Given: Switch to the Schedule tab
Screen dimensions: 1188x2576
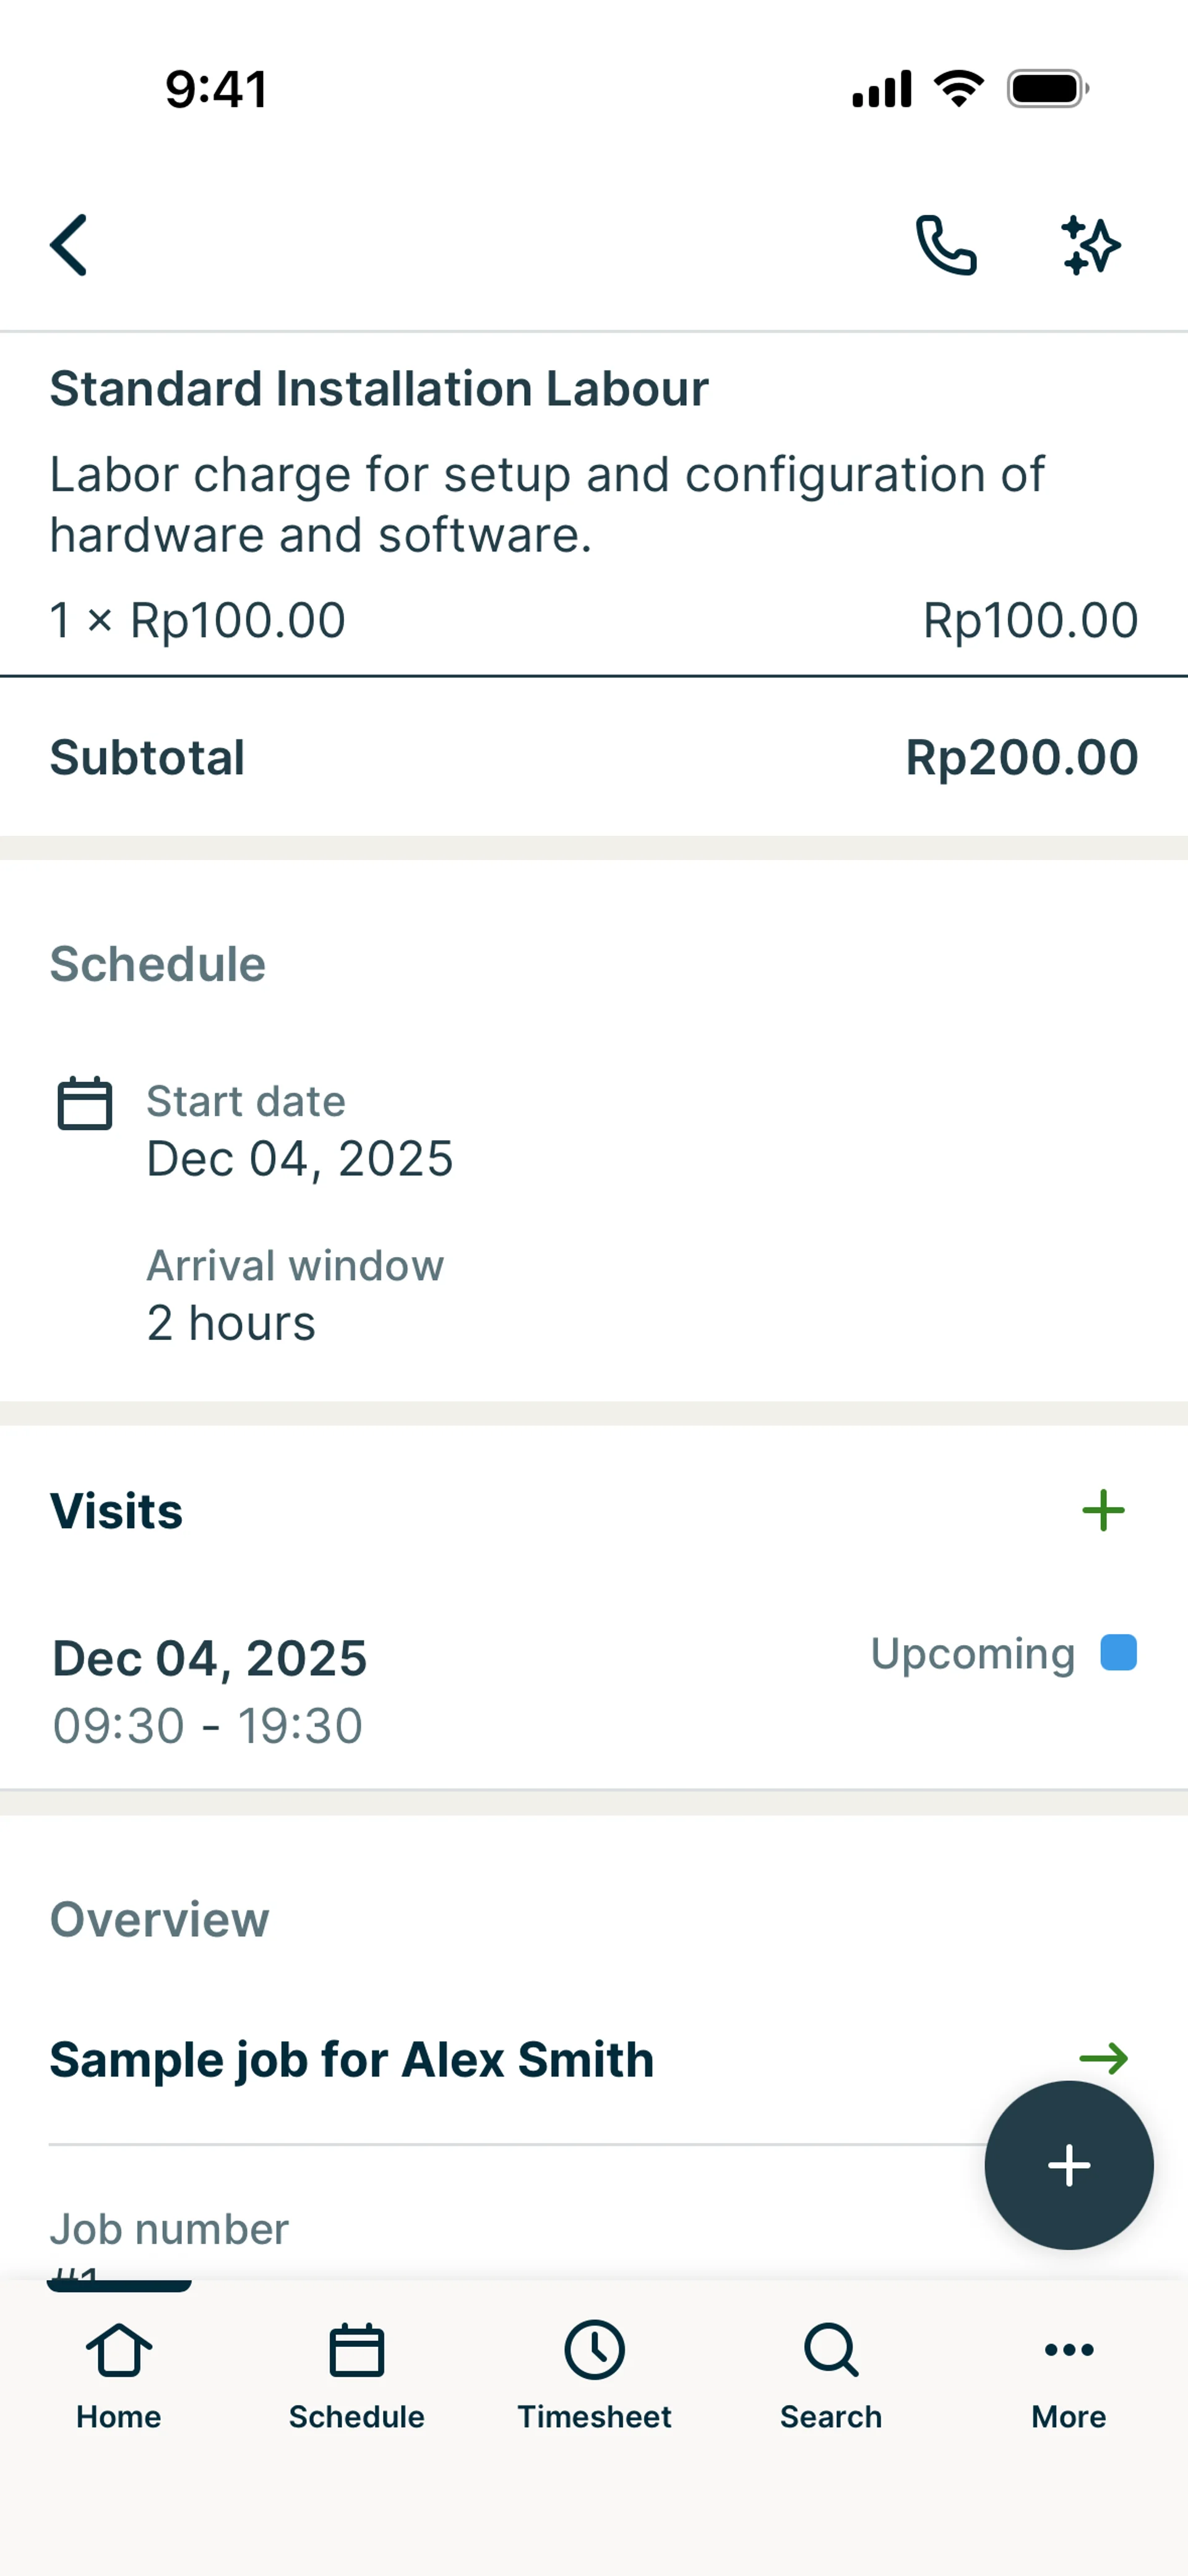Looking at the screenshot, I should point(357,2375).
